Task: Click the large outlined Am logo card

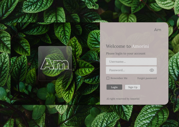Action: (x=55, y=63)
